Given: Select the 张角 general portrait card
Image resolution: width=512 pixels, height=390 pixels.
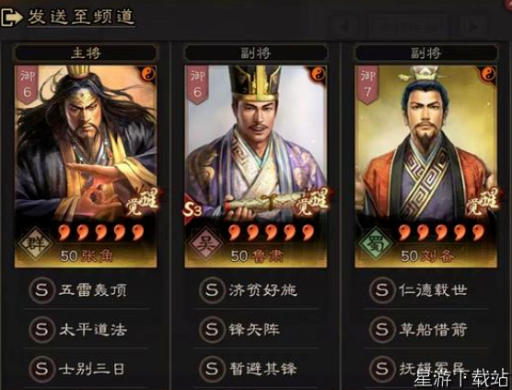Looking at the screenshot, I should [86, 166].
